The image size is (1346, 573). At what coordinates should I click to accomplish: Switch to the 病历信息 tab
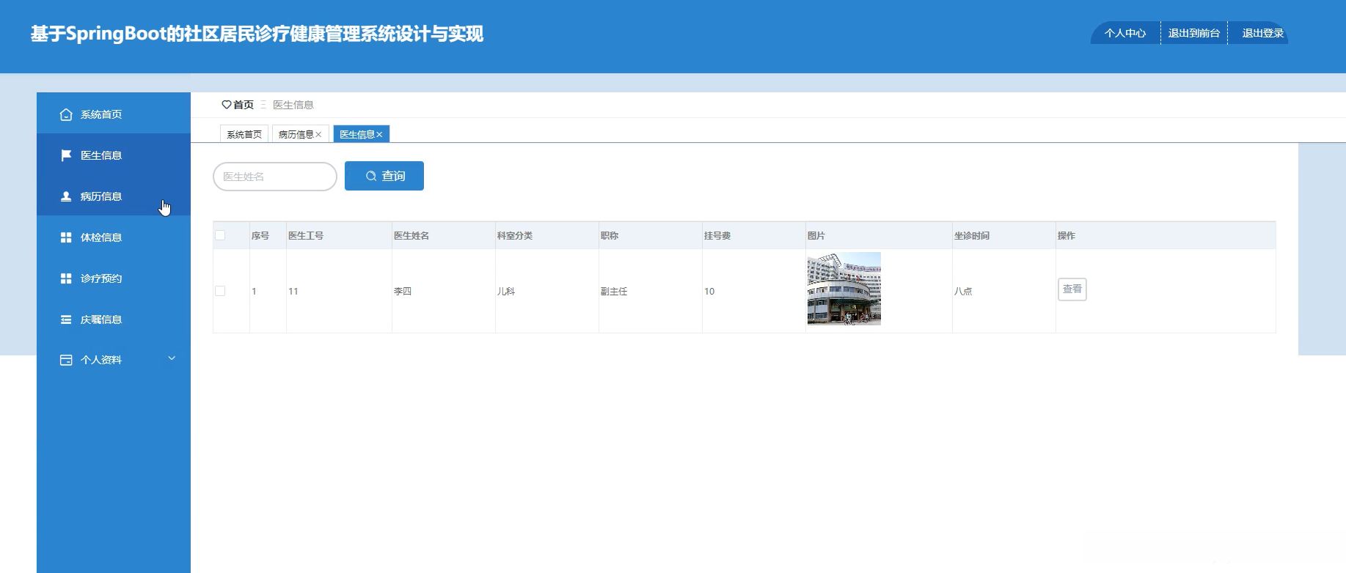pyautogui.click(x=296, y=135)
